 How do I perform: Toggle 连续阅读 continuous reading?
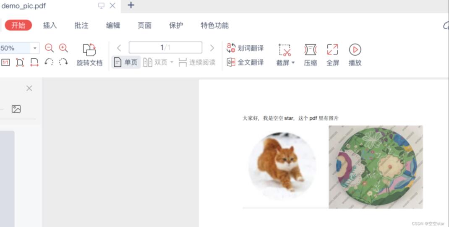(x=197, y=63)
